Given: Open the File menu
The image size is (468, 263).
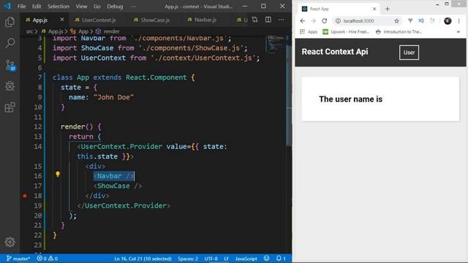Looking at the screenshot, I should [x=21, y=7].
